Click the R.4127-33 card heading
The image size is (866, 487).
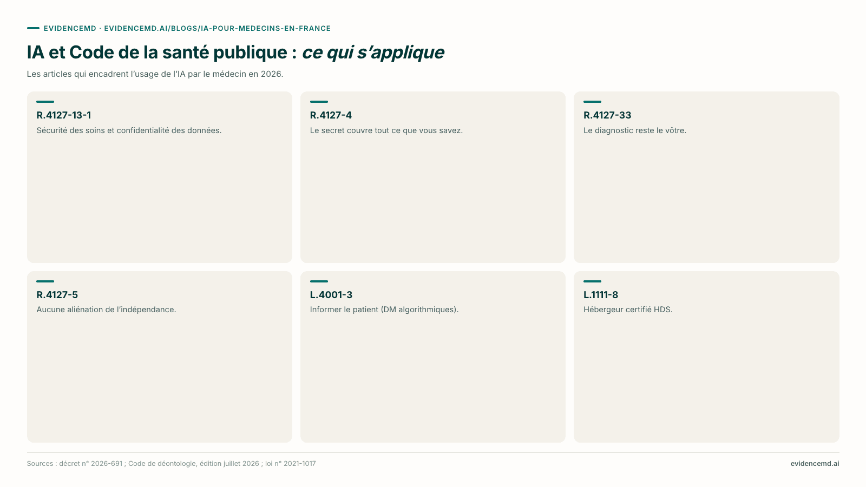click(x=607, y=115)
